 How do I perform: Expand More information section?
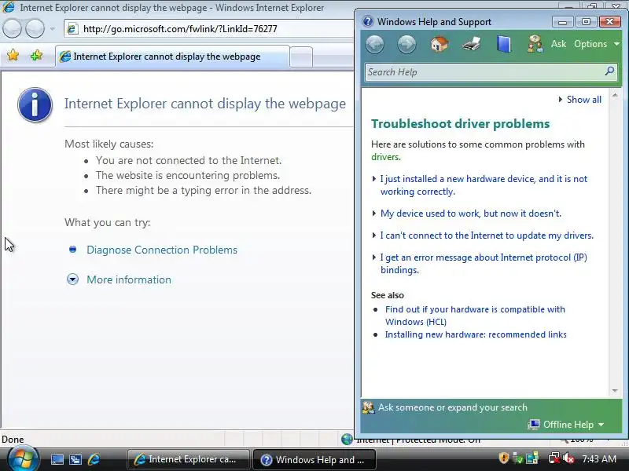click(x=129, y=279)
